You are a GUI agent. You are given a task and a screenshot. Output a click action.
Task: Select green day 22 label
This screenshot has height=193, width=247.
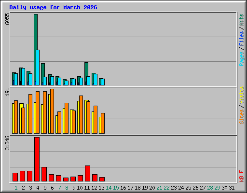166,188
